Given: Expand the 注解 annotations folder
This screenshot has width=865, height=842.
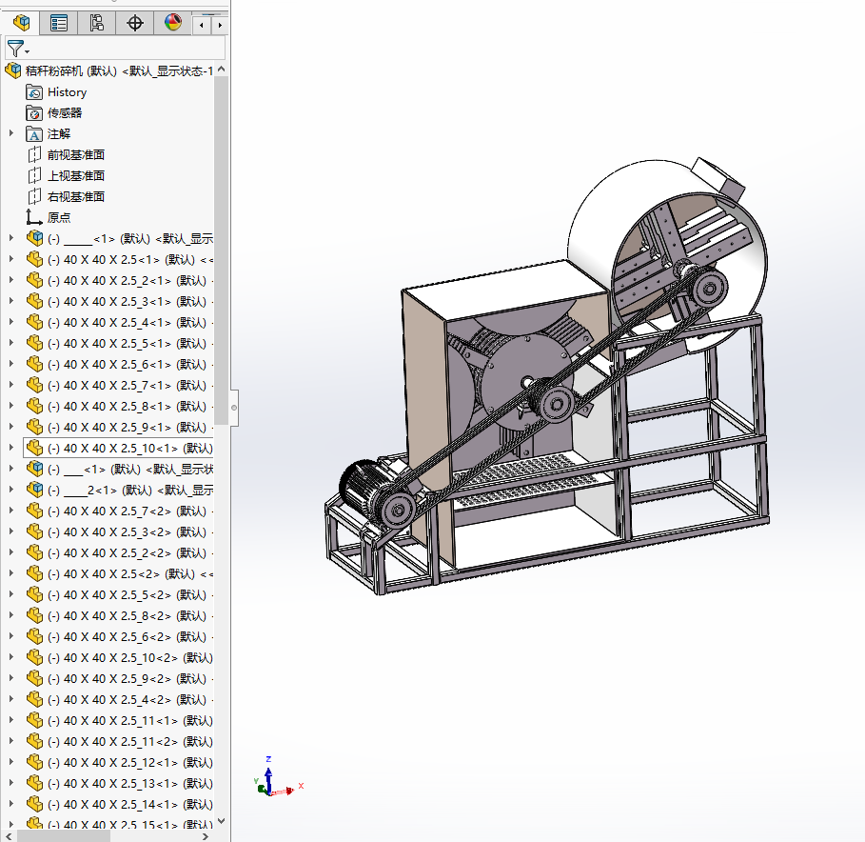Looking at the screenshot, I should [x=11, y=134].
